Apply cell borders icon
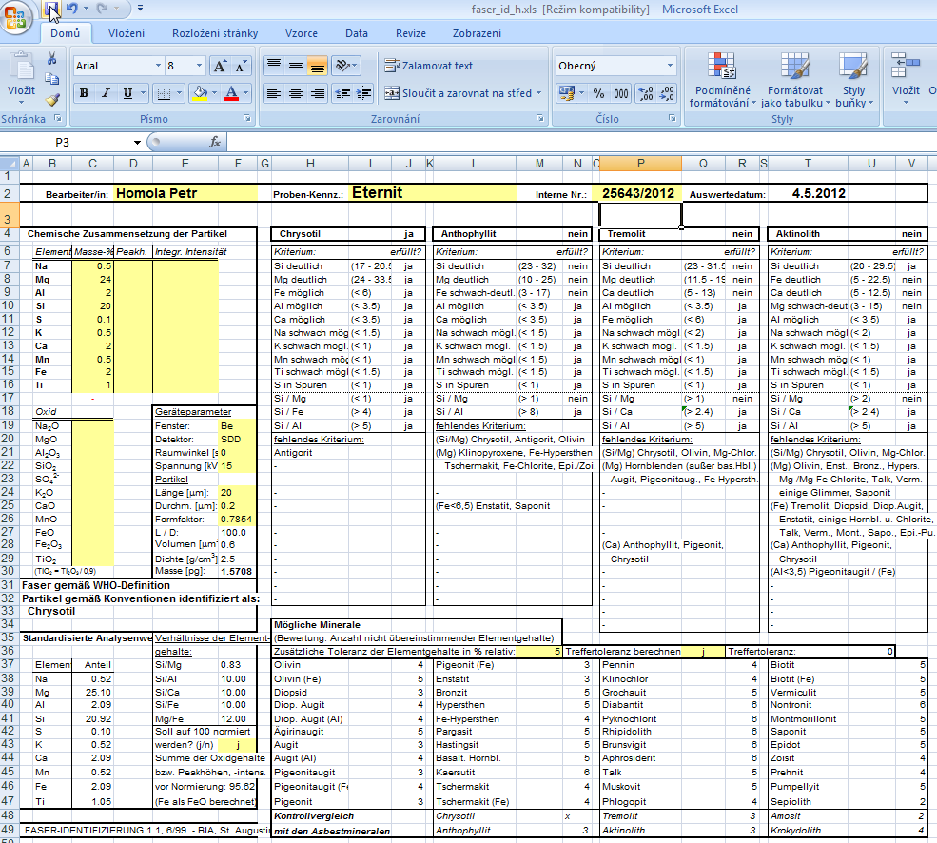Viewport: 937px width, 843px height. [x=163, y=93]
